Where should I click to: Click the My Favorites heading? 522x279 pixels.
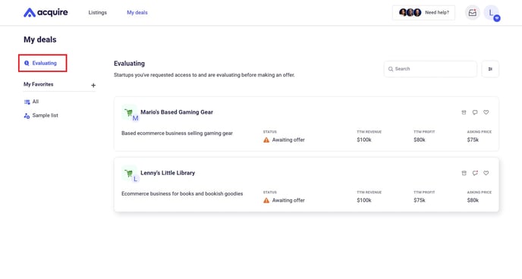[38, 84]
